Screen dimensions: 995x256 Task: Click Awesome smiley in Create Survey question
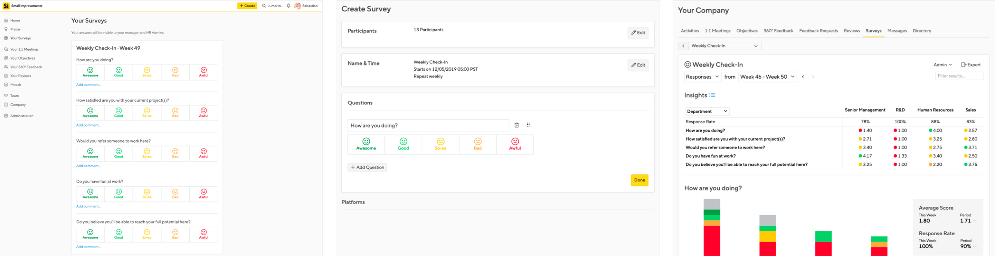point(366,144)
